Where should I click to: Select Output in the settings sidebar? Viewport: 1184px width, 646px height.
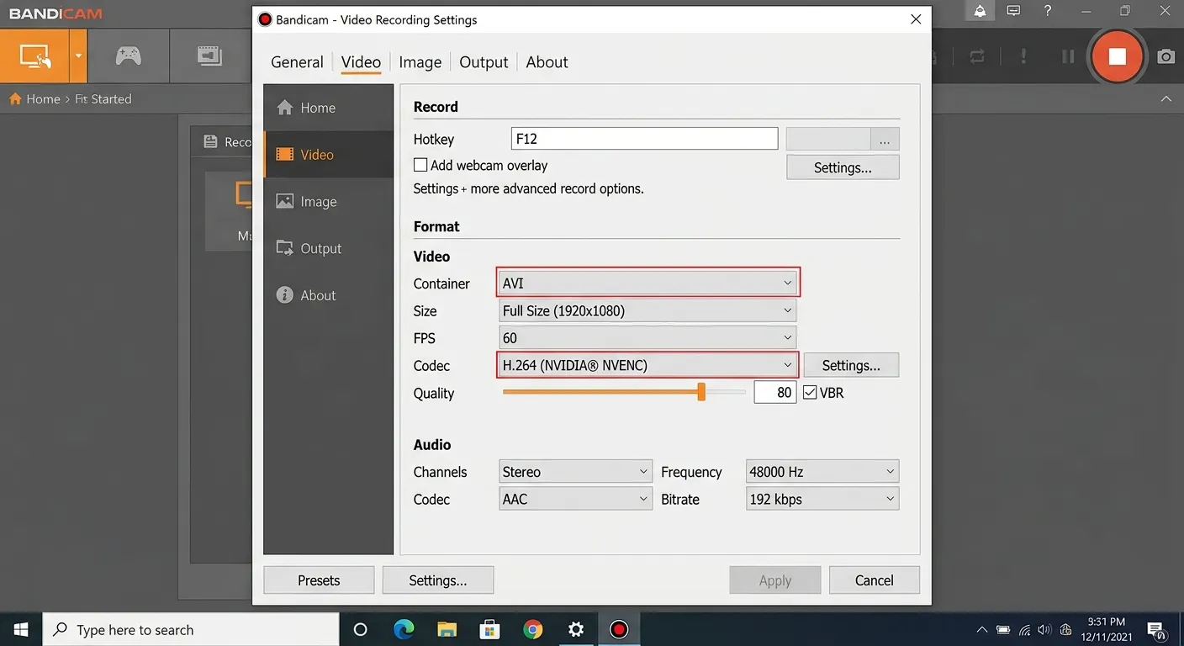329,248
